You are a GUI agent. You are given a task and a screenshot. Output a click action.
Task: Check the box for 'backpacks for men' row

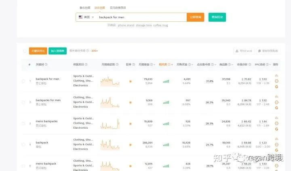click(23, 102)
